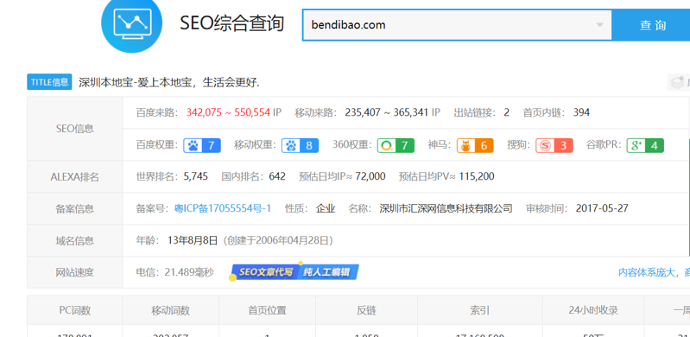Click the 查询 search button
Viewport: 690px width, 337px height.
(x=651, y=25)
